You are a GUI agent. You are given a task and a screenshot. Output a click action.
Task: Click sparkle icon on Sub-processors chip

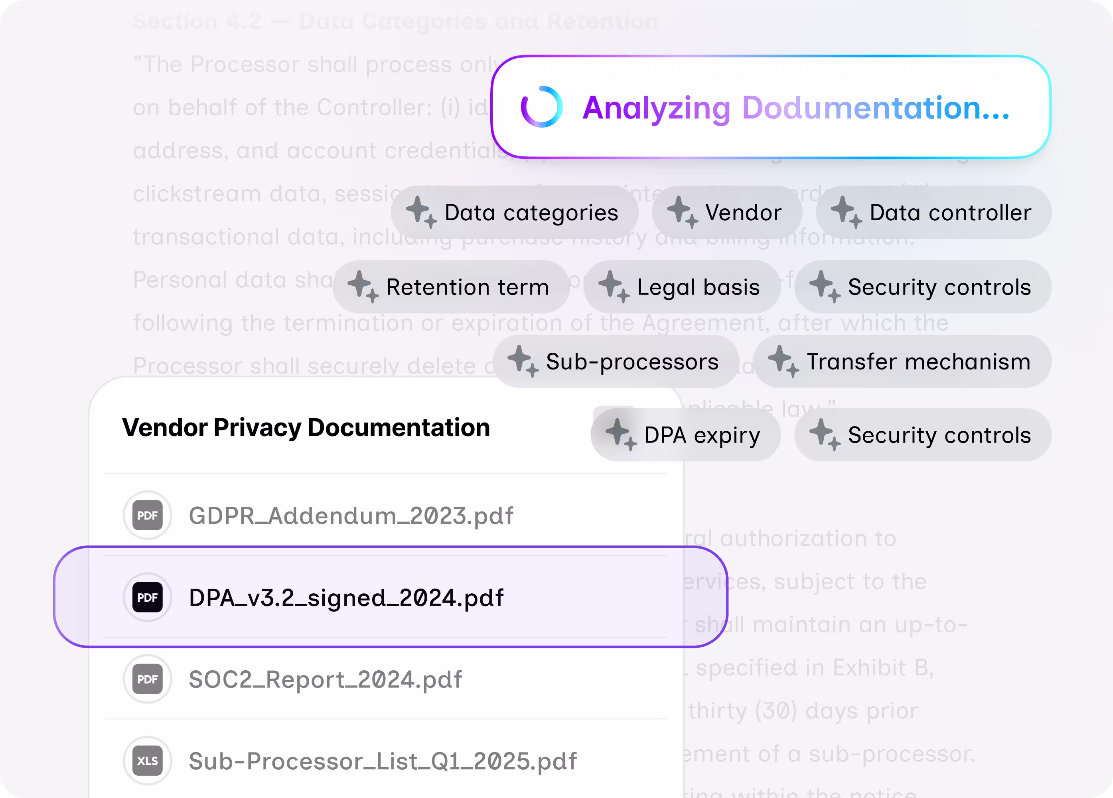click(x=523, y=361)
